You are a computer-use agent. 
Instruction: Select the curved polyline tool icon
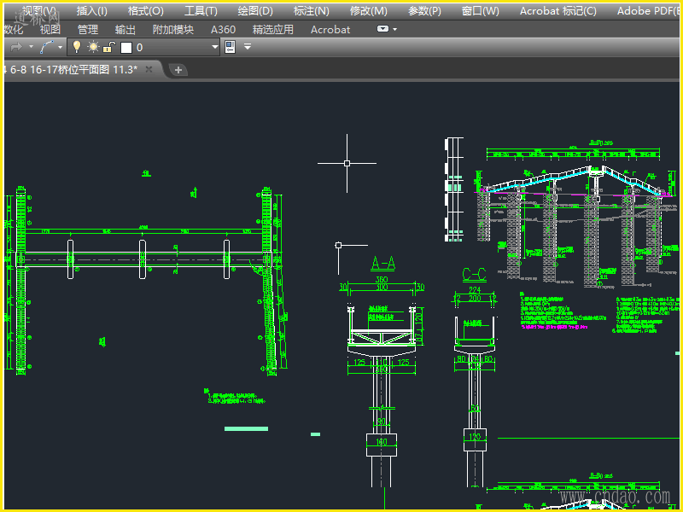pyautogui.click(x=48, y=47)
